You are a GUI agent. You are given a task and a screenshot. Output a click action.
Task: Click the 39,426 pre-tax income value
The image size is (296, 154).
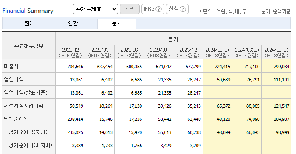165,106
